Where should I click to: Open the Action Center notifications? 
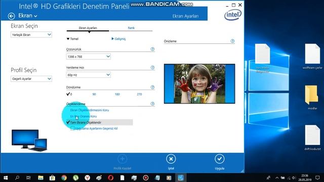(x=317, y=177)
